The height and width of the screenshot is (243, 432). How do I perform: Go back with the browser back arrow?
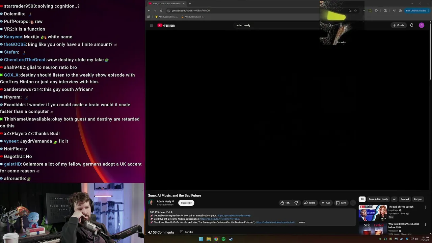(149, 10)
